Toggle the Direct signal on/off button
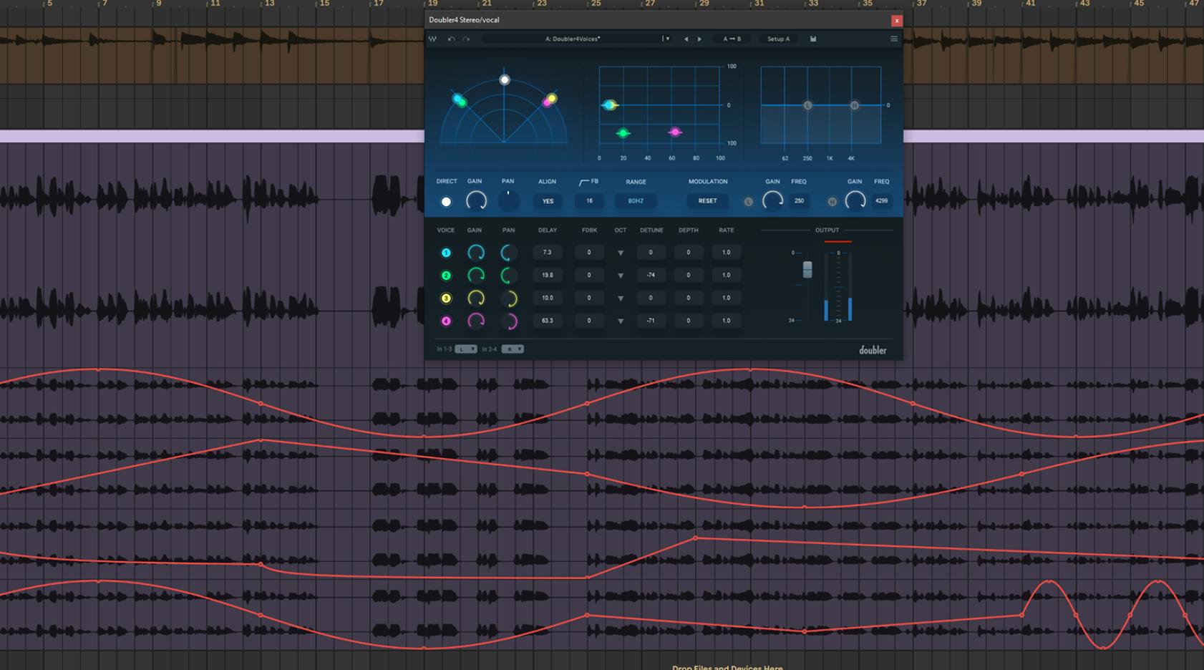This screenshot has width=1204, height=670. tap(446, 202)
